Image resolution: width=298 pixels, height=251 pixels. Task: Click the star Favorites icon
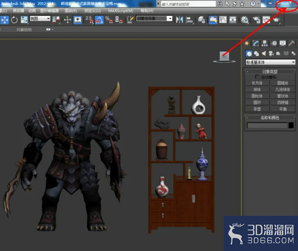(242, 4)
